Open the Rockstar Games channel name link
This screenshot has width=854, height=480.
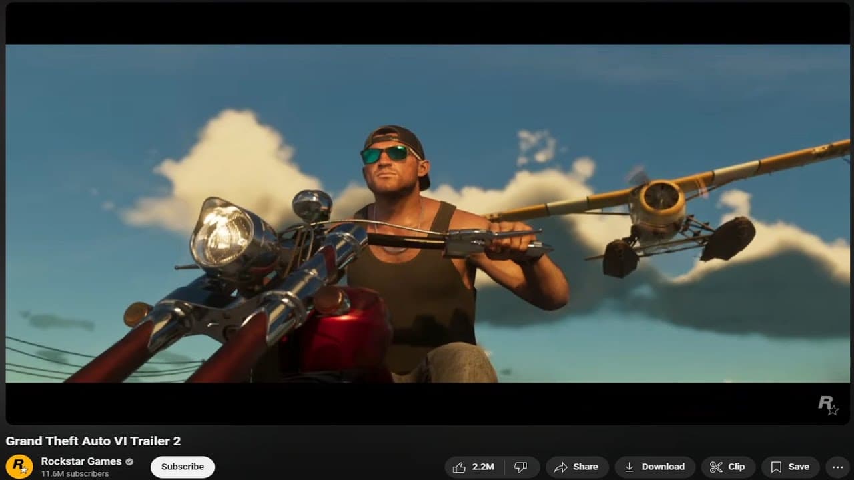click(x=81, y=461)
